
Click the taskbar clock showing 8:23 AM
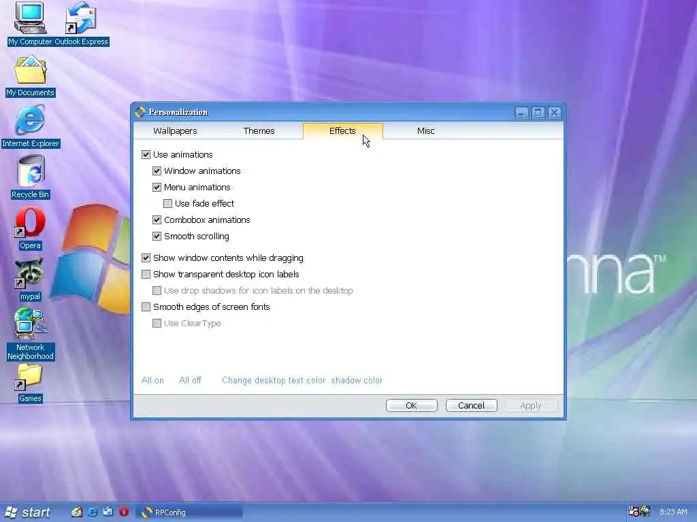click(x=673, y=512)
